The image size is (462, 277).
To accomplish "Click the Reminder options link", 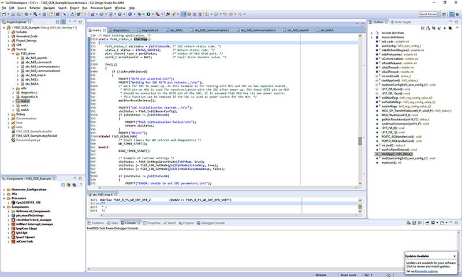I will [425, 271].
